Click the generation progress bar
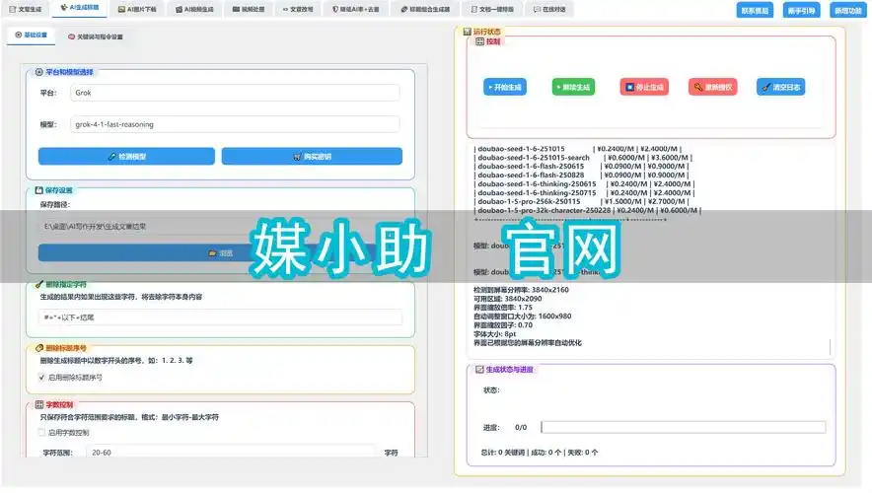Screen dimensions: 872x493 pyautogui.click(x=684, y=427)
